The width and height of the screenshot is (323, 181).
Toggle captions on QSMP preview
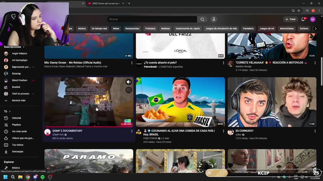tap(129, 90)
